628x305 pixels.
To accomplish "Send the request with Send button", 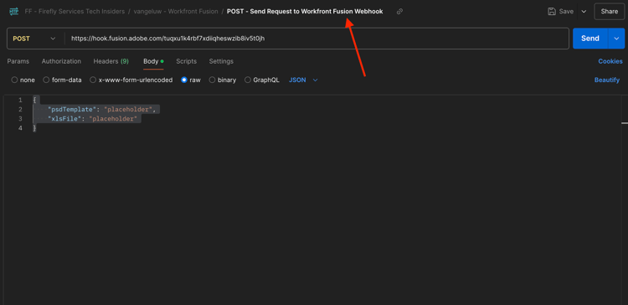I will [x=590, y=39].
